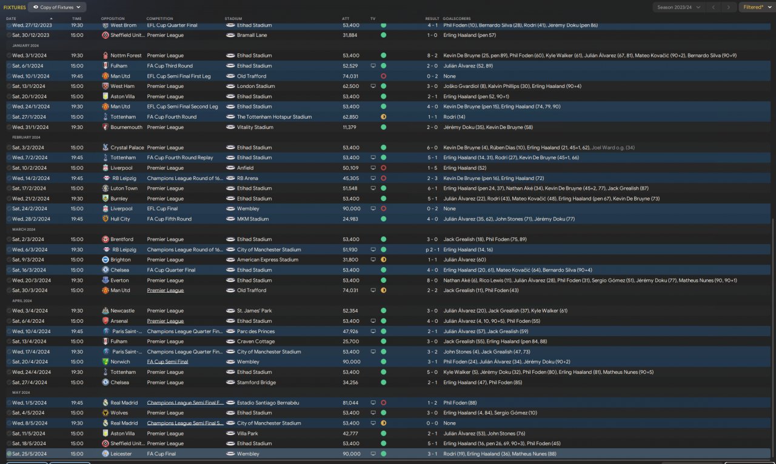776x464 pixels.
Task: Click the stadium icon beside Vitality Stadium
Action: 230,127
